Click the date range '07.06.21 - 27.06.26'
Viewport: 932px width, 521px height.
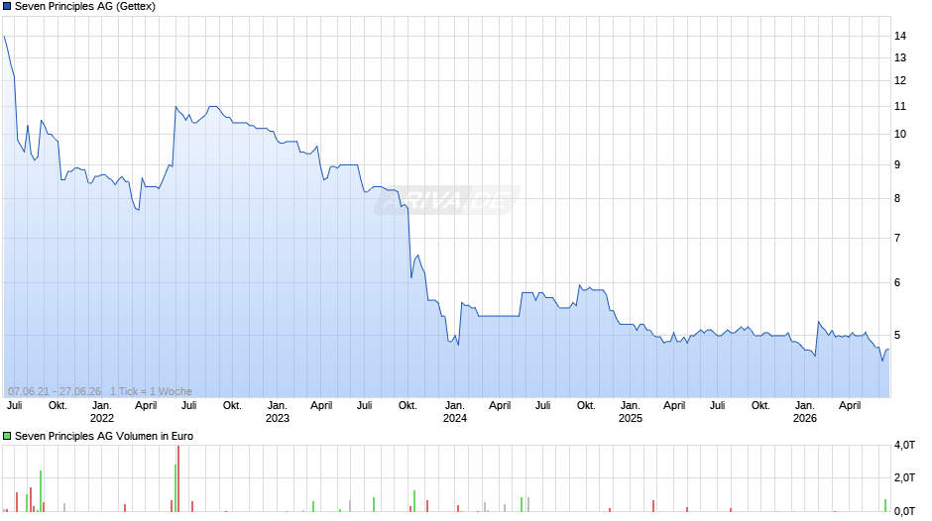[55, 391]
